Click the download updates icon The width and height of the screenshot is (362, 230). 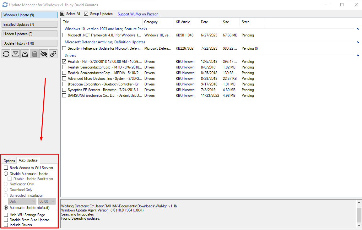click(x=15, y=54)
